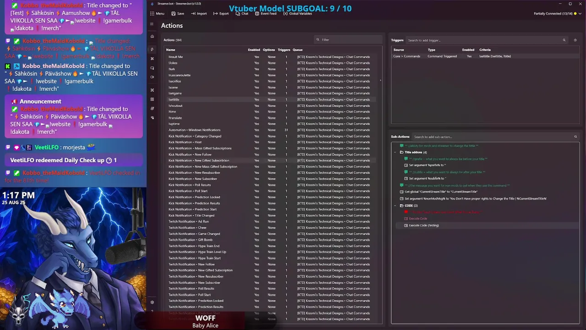Open the users icon in sidebar
Viewport: 586px width, 330px height.
pyautogui.click(x=152, y=109)
